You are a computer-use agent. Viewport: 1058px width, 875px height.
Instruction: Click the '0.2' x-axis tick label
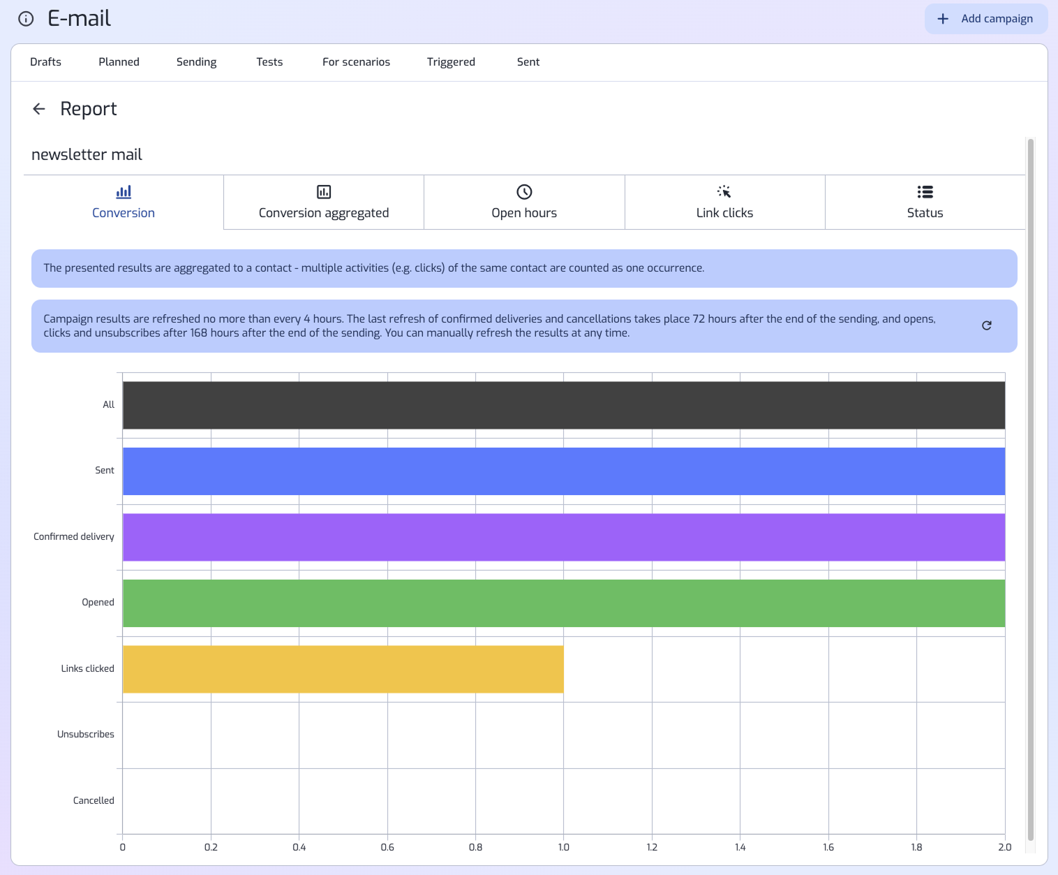coord(211,848)
